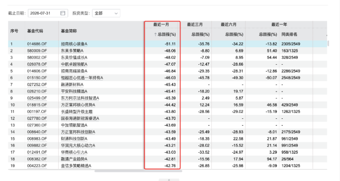340x181 pixels.
Task: Open fund name 财通科技创新A
Action: click(74, 139)
